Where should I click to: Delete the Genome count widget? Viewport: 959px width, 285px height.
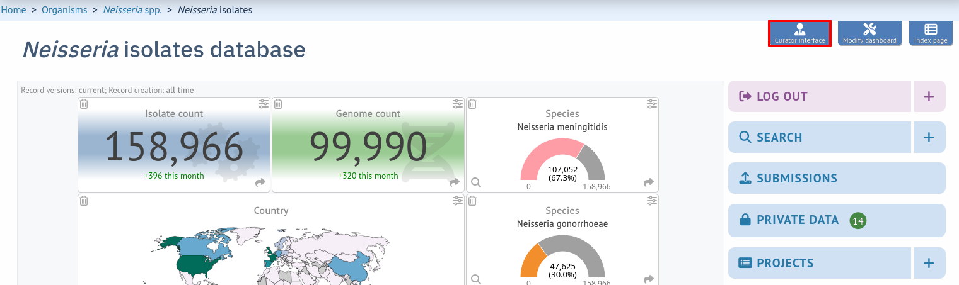pos(278,104)
